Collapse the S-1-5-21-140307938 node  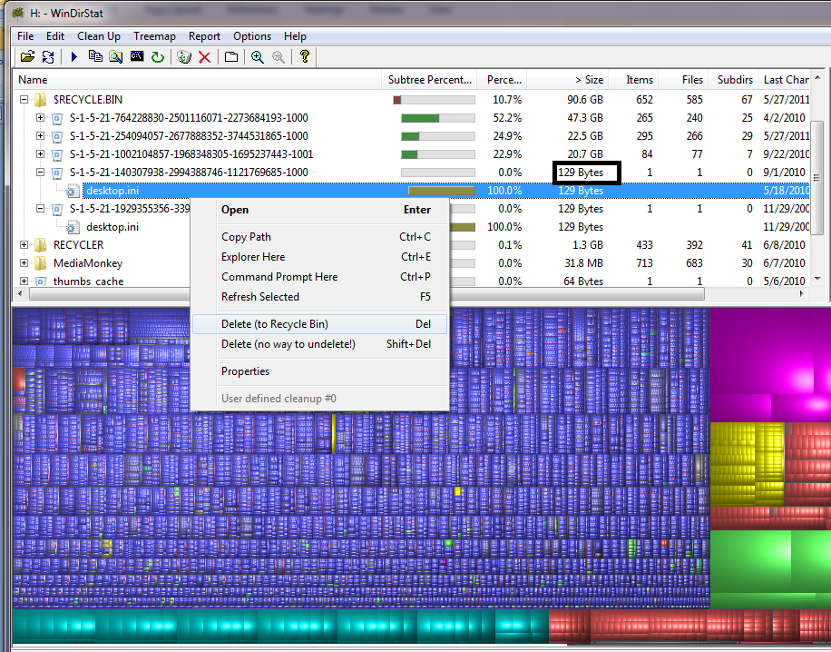(x=40, y=172)
